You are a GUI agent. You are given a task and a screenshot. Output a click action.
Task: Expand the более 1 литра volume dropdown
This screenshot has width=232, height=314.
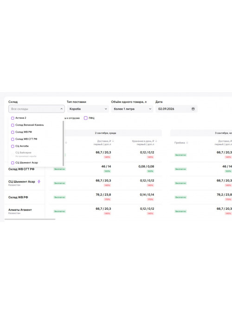pos(132,109)
